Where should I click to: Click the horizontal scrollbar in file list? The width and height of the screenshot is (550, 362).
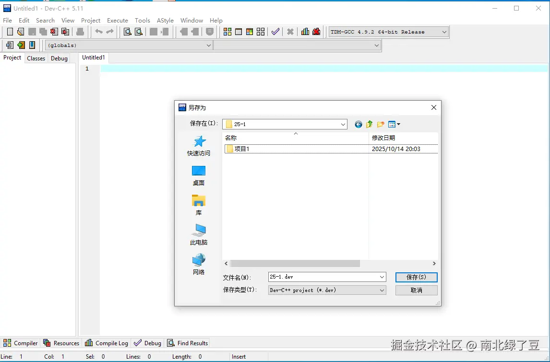click(295, 264)
